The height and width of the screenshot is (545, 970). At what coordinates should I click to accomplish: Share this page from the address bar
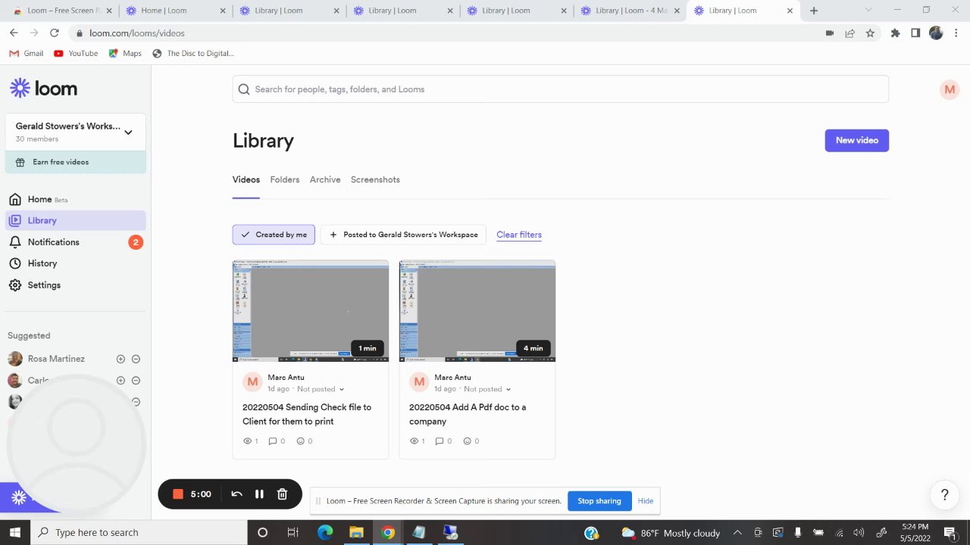coord(850,33)
